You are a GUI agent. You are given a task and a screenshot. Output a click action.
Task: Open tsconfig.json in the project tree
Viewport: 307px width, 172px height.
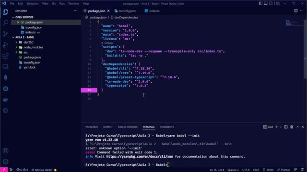tap(32, 63)
